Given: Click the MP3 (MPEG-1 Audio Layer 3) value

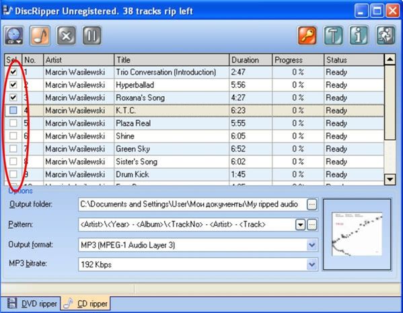Looking at the screenshot, I should click(128, 245).
